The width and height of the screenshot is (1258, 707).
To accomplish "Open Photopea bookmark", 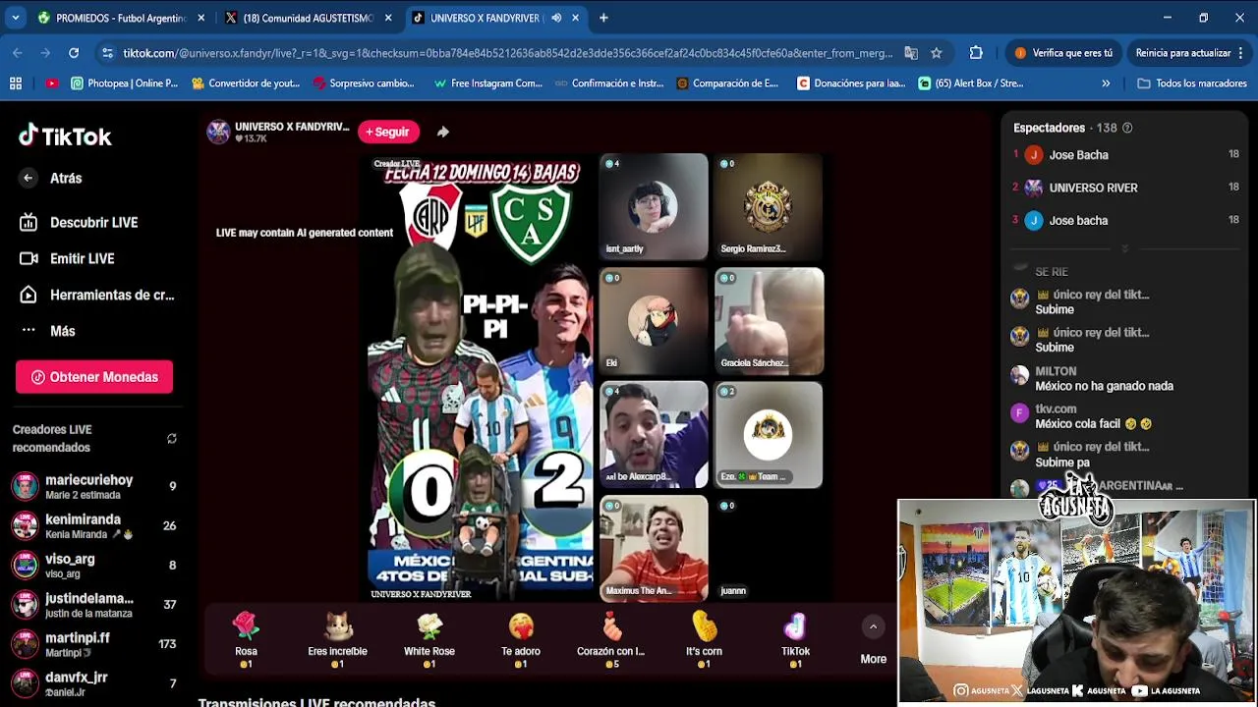I will (x=125, y=83).
